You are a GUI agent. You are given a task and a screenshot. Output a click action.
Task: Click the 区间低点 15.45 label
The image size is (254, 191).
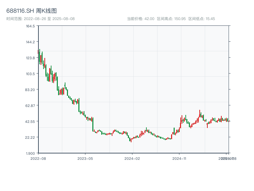point(202,19)
